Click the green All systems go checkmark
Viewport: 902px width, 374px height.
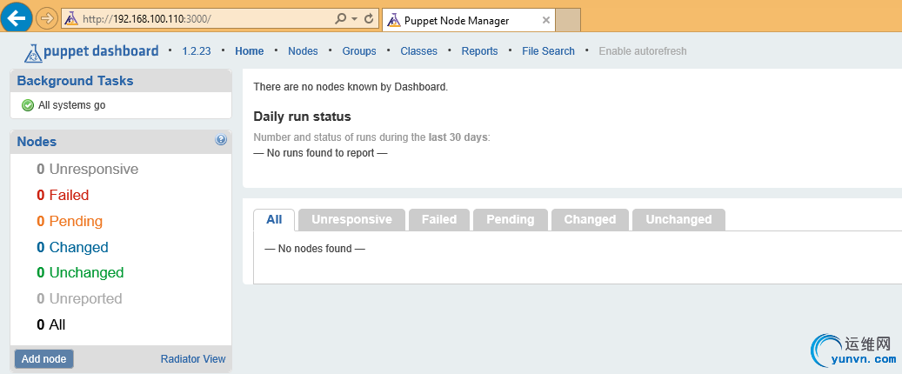pyautogui.click(x=28, y=105)
